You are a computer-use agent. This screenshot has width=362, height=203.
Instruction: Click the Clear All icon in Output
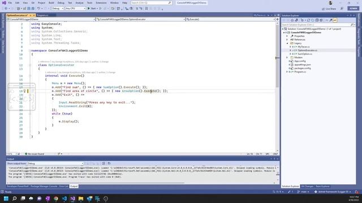104,164
